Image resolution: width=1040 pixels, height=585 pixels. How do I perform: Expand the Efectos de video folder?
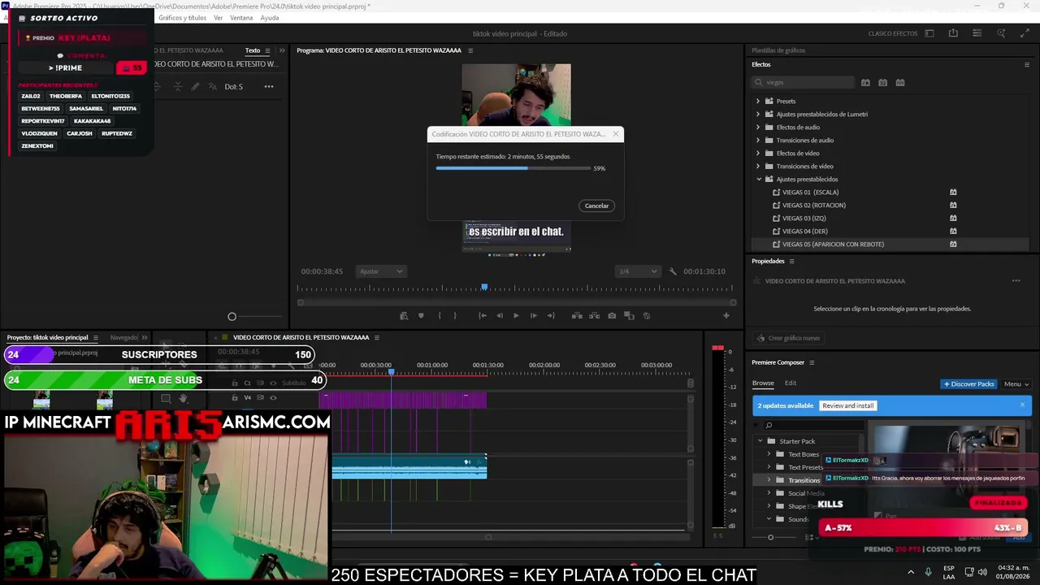point(758,154)
